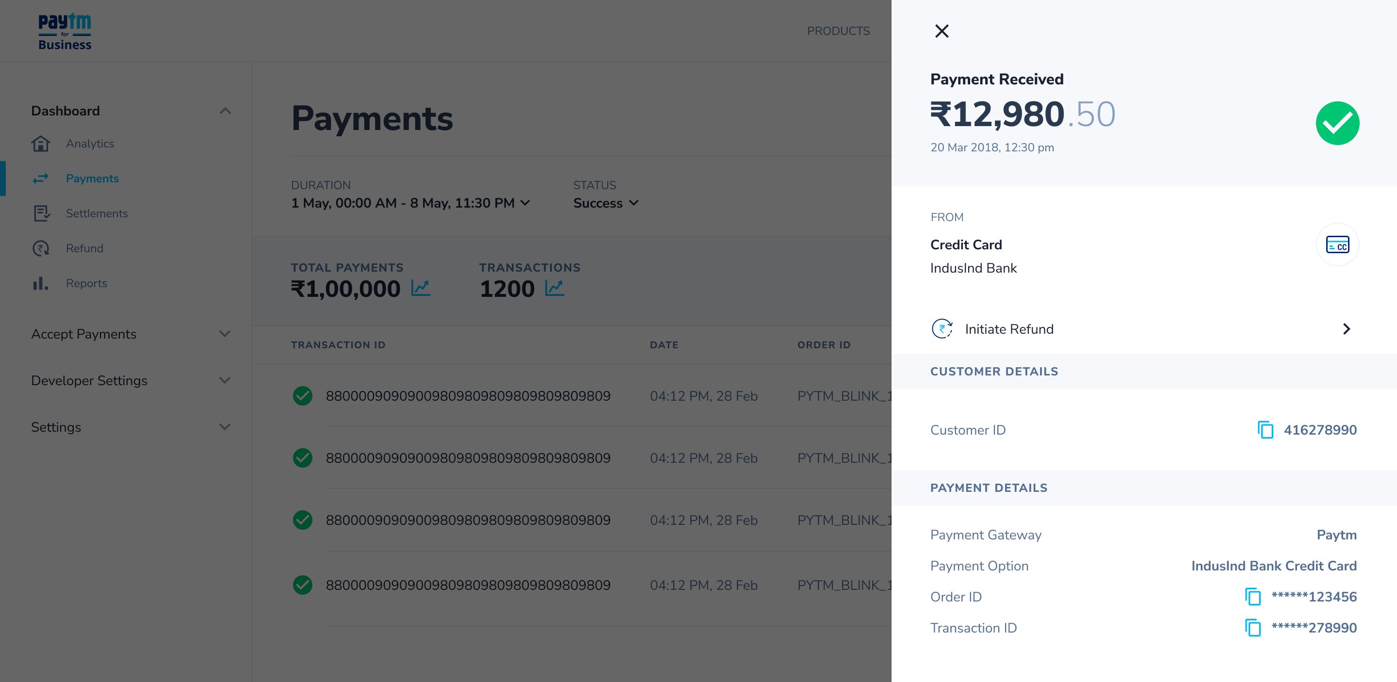This screenshot has width=1397, height=682.
Task: Open the Products header link
Action: pyautogui.click(x=838, y=31)
